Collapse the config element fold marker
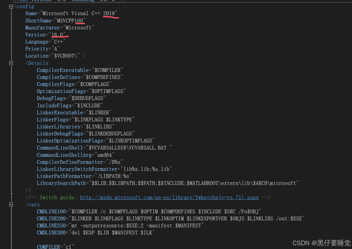352x249 pixels. pyautogui.click(x=11, y=6)
